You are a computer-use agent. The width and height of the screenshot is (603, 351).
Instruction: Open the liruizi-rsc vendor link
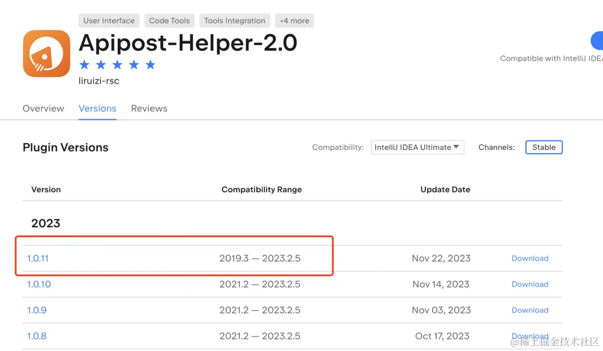click(x=99, y=81)
